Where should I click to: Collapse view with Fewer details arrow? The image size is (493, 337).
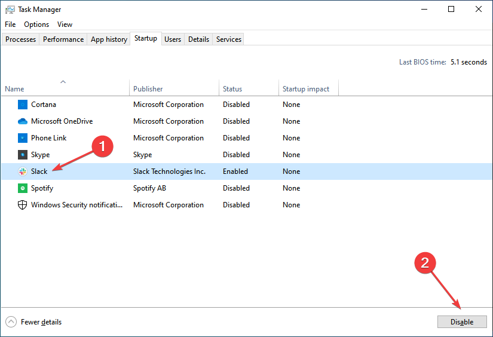[11, 322]
